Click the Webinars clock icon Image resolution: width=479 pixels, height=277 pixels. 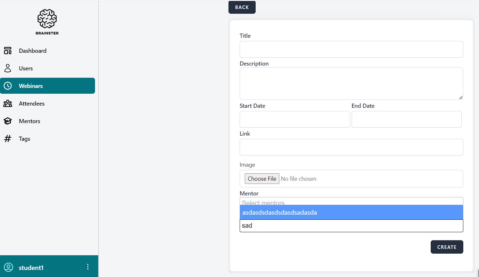coord(8,86)
